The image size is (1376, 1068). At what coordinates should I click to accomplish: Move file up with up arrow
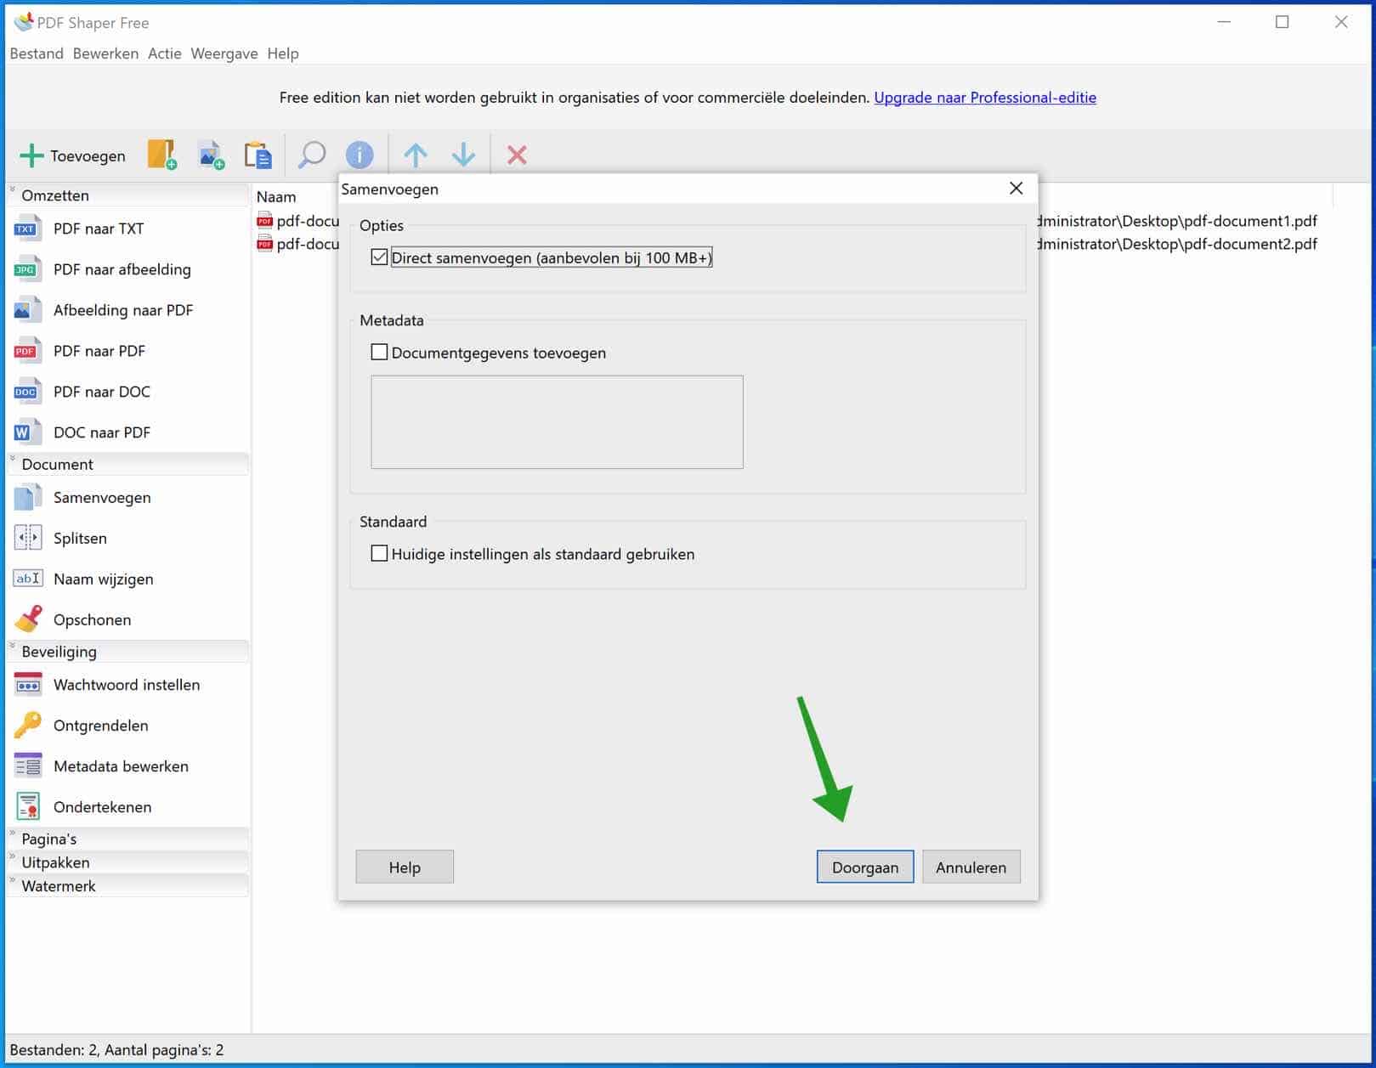click(416, 155)
